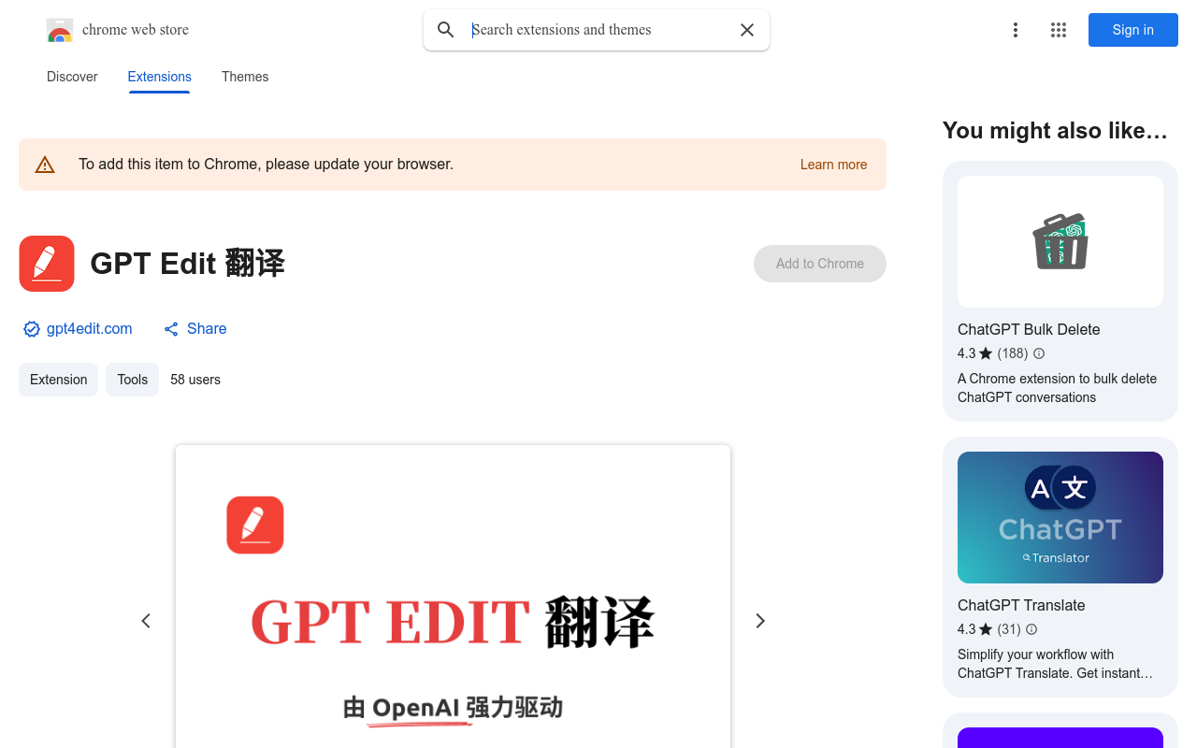Image resolution: width=1197 pixels, height=748 pixels.
Task: Click the bulk delete conversations description text
Action: [1057, 388]
